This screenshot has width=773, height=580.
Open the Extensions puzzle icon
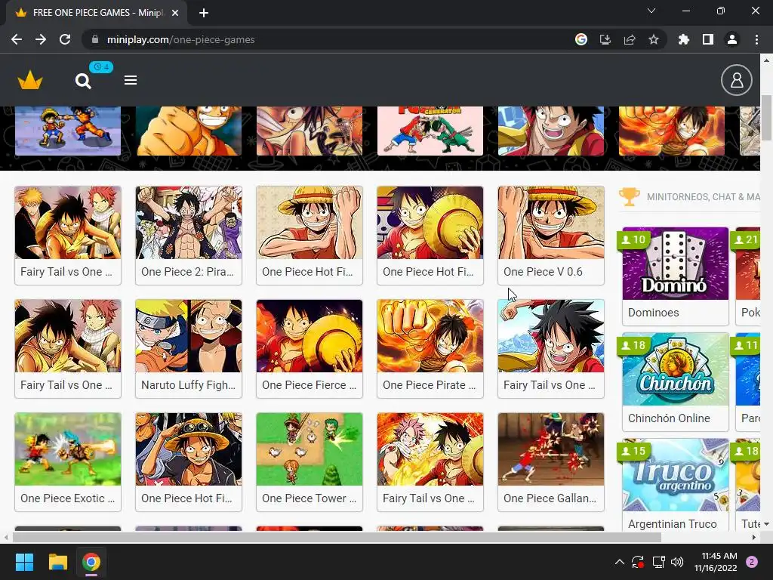684,39
